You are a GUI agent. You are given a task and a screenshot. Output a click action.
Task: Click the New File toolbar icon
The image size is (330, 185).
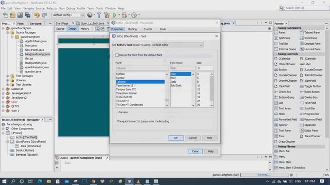(5, 15)
